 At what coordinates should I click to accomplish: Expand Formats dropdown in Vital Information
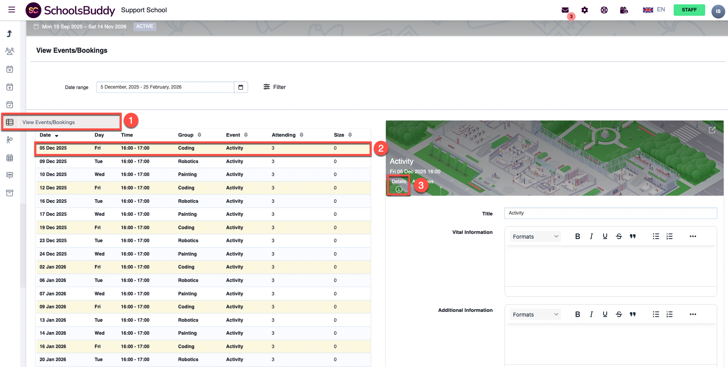535,236
